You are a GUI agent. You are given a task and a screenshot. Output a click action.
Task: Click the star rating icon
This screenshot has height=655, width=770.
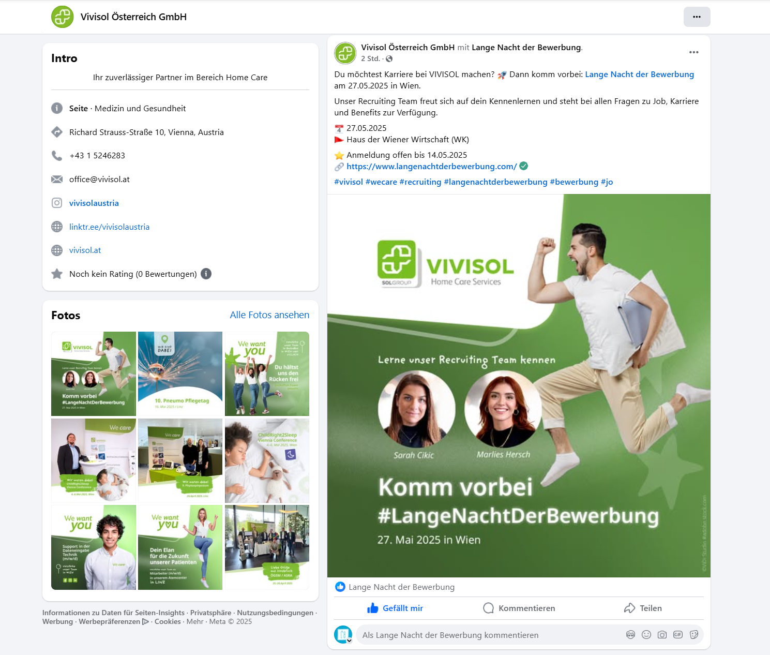57,274
